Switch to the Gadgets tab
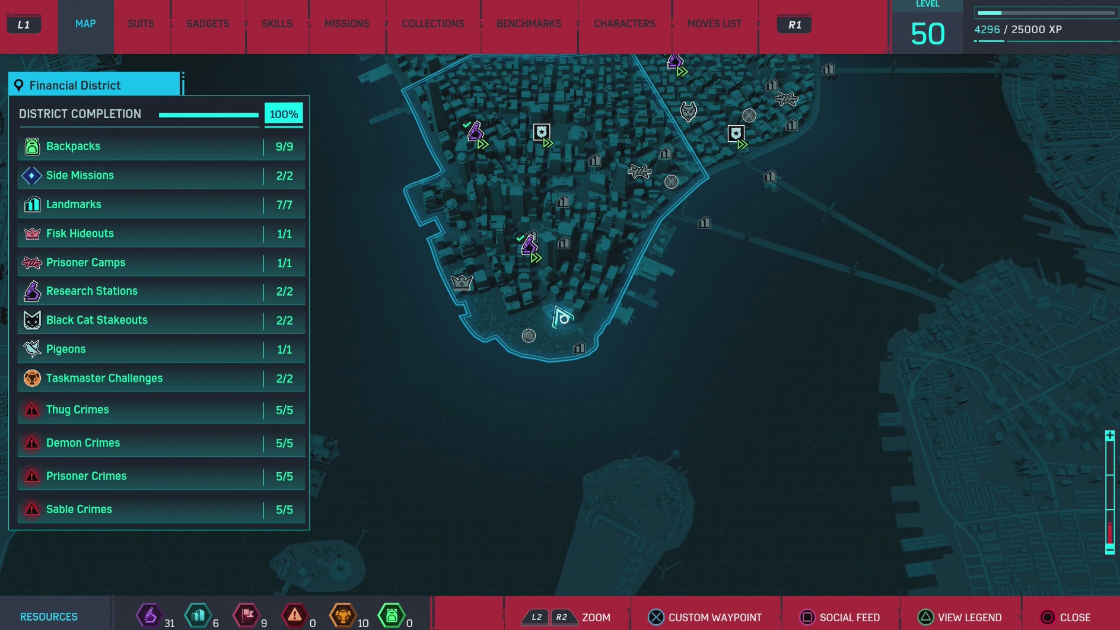Image resolution: width=1120 pixels, height=630 pixels. [x=208, y=24]
